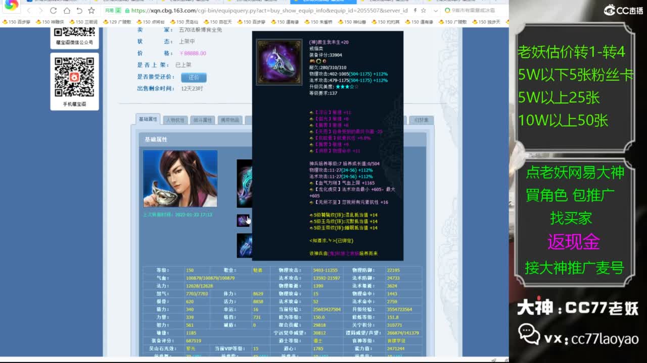
Task: Click the large ring image in the tooltip
Action: point(279,62)
